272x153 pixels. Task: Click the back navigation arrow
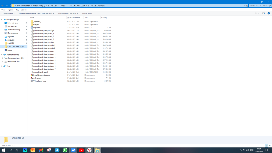2,5
